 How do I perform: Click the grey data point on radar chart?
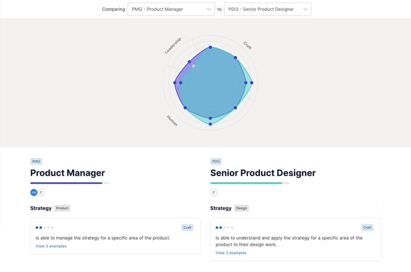pos(194,66)
